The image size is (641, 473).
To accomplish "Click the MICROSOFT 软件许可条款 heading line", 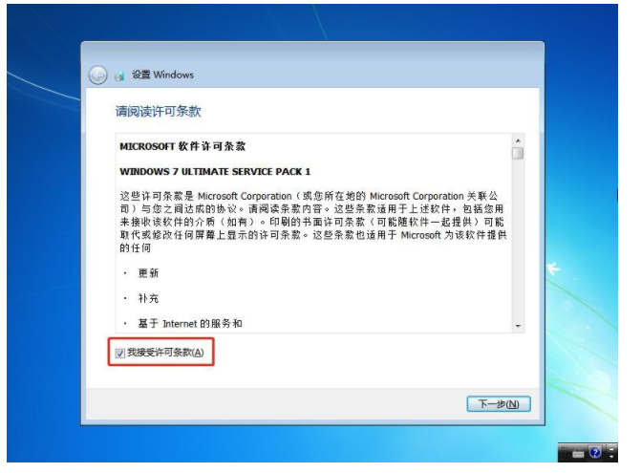I will point(182,146).
